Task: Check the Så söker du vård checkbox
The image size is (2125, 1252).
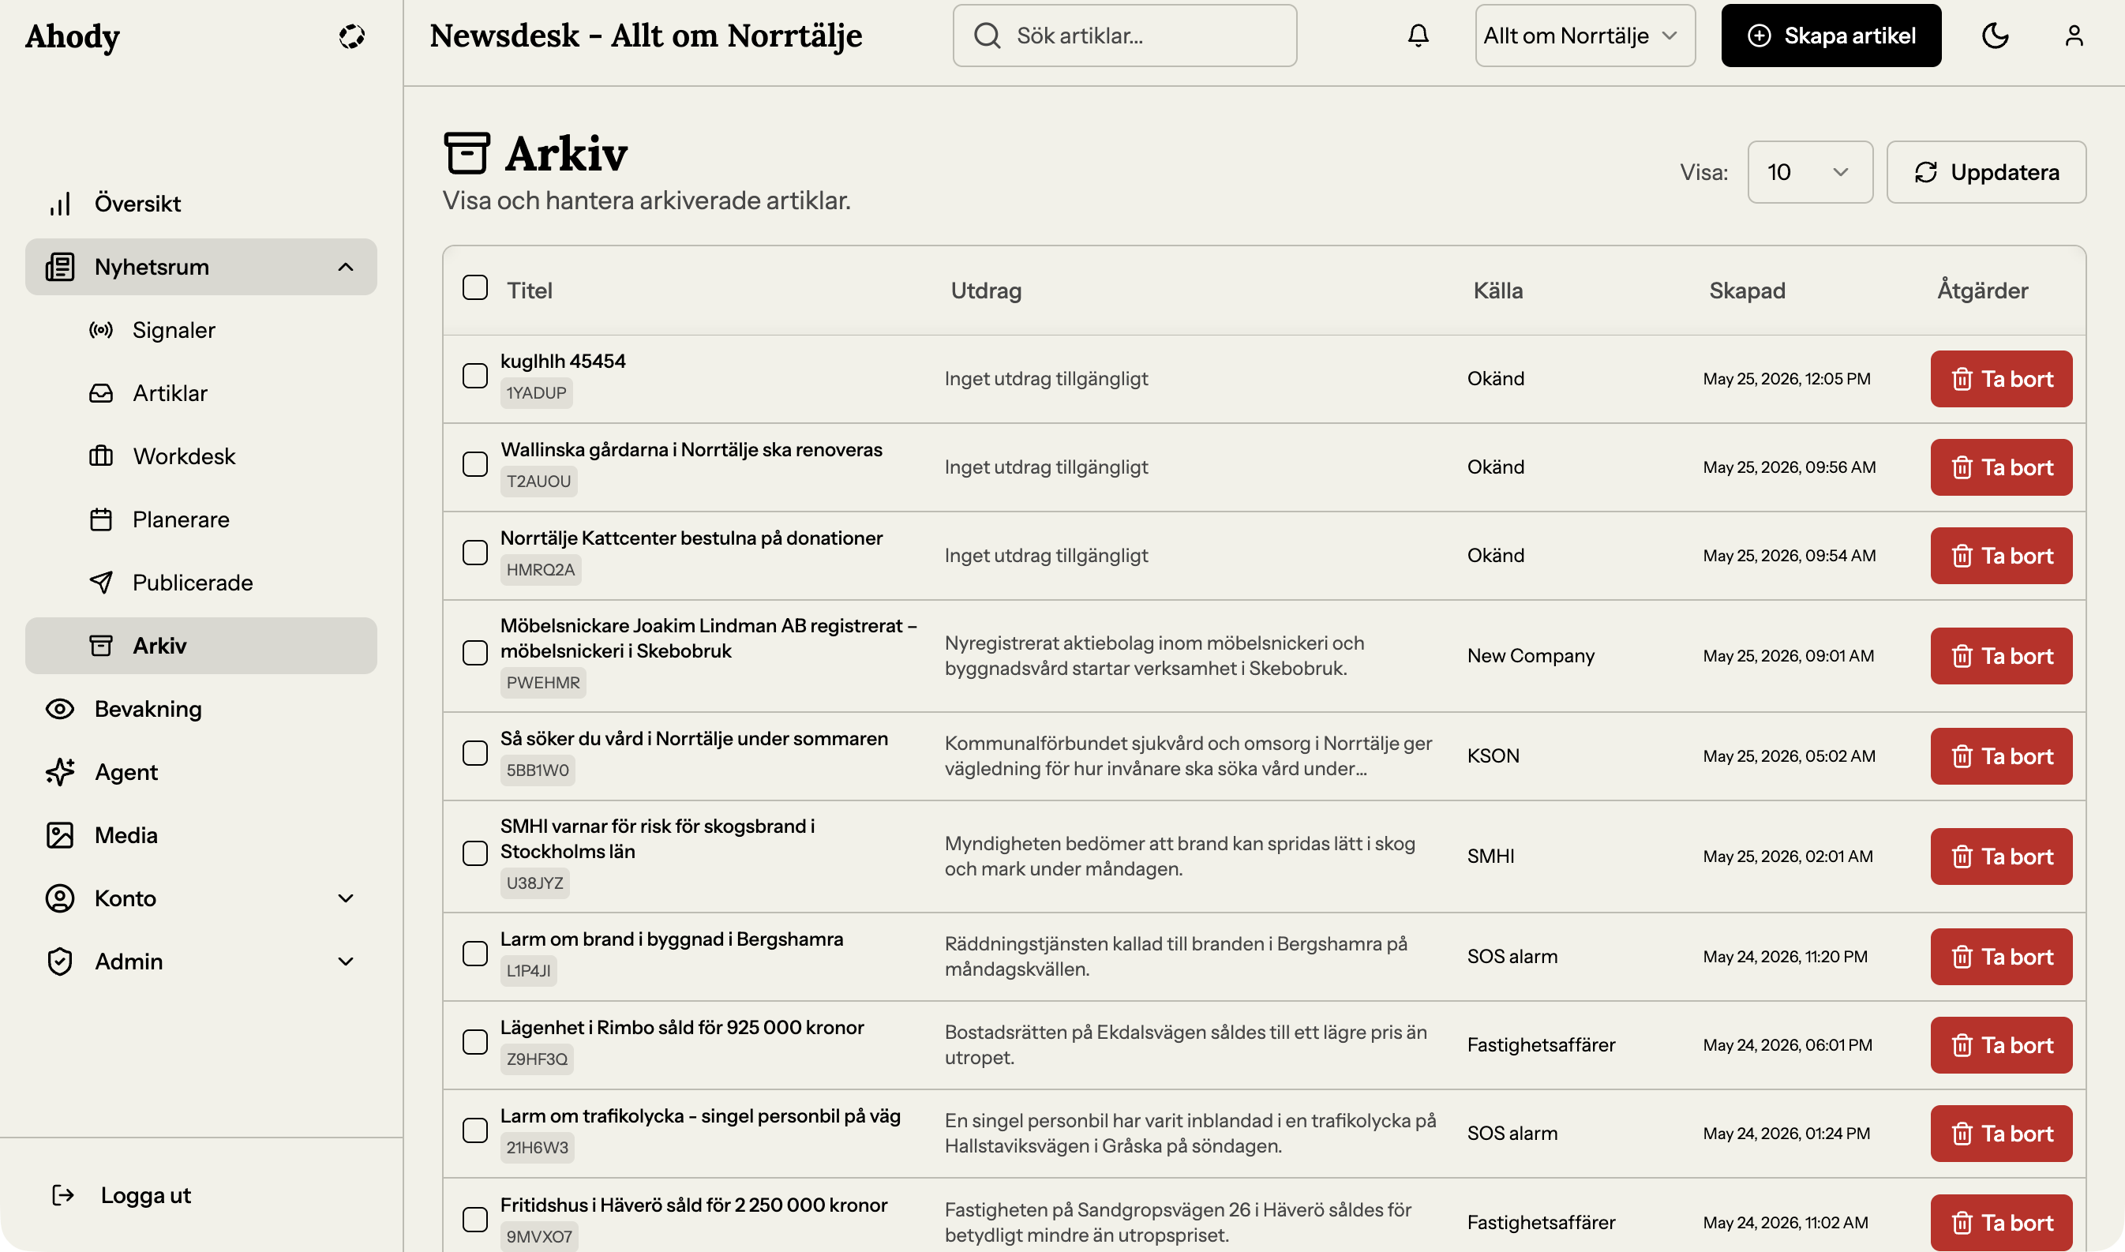Action: [475, 753]
